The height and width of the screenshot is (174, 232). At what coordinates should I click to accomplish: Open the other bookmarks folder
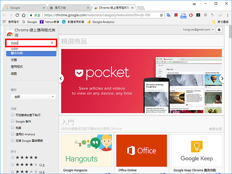220,22
